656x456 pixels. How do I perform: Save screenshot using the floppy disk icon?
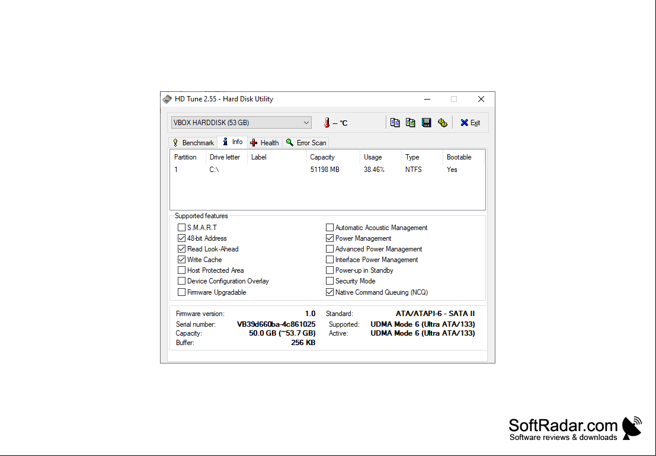(x=426, y=123)
